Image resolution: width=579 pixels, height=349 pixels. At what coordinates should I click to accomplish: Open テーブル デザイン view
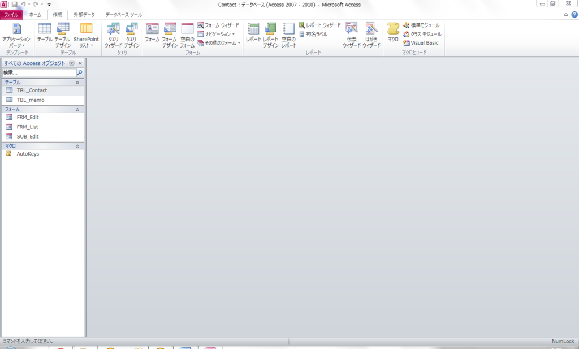63,35
